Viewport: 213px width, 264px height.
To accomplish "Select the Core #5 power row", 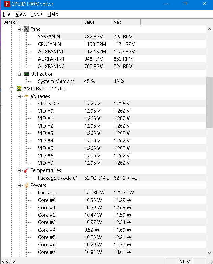I will [122, 237].
